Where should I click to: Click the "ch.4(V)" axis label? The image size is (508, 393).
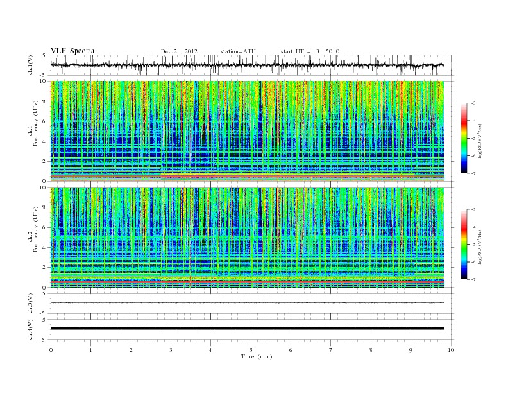click(x=31, y=329)
